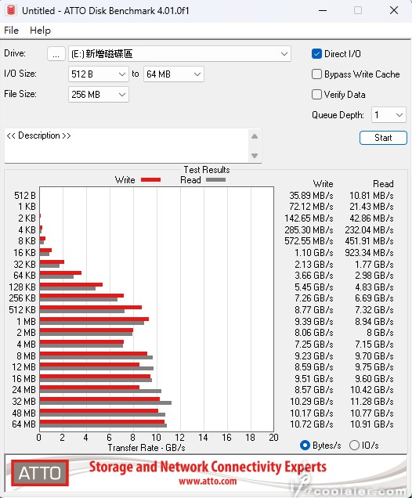The image size is (412, 498).
Task: Click the 512 B write value 35.89 MB/s
Action: point(311,196)
